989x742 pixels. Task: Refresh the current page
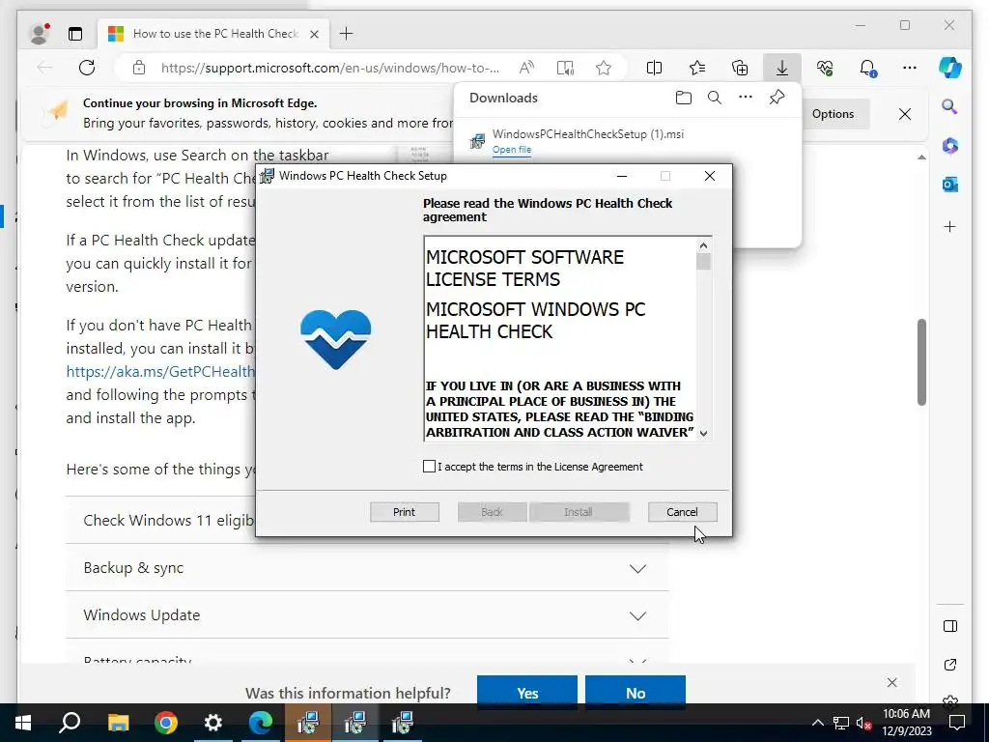tap(87, 68)
